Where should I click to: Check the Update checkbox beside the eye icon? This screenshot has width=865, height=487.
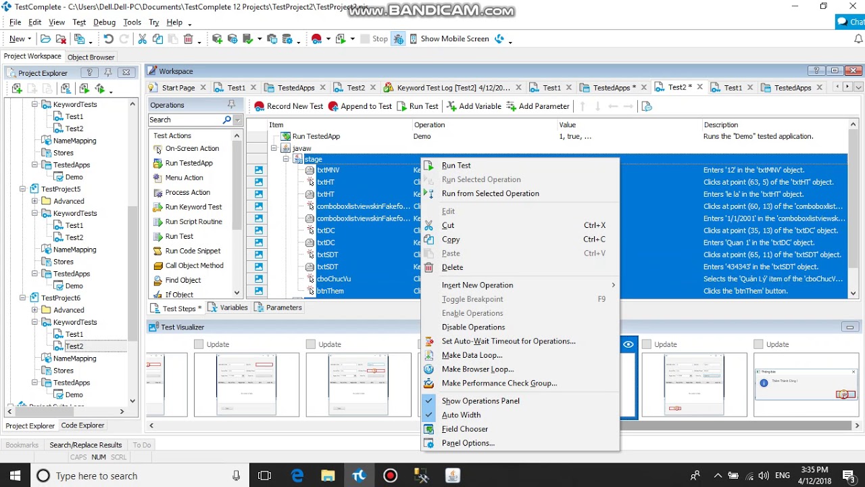click(646, 344)
